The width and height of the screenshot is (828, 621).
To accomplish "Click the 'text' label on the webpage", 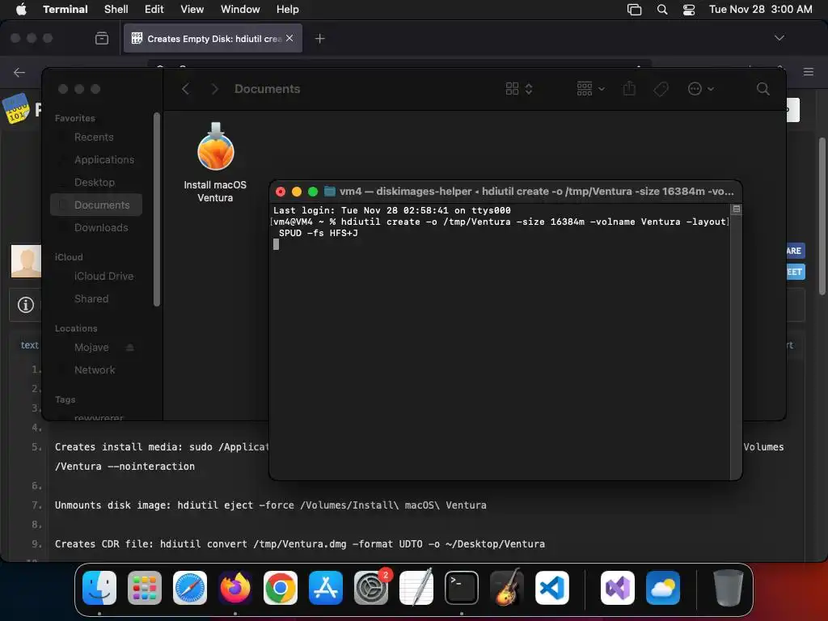I will 30,344.
